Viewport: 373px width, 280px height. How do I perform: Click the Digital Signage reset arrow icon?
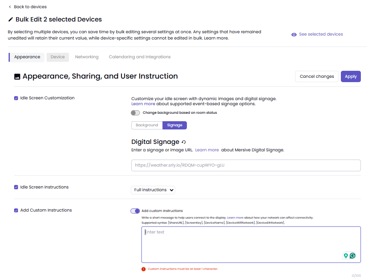183,142
